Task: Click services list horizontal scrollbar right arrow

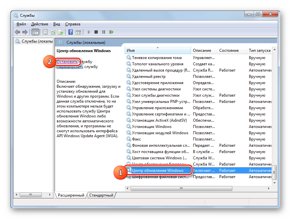Action: 269,188
